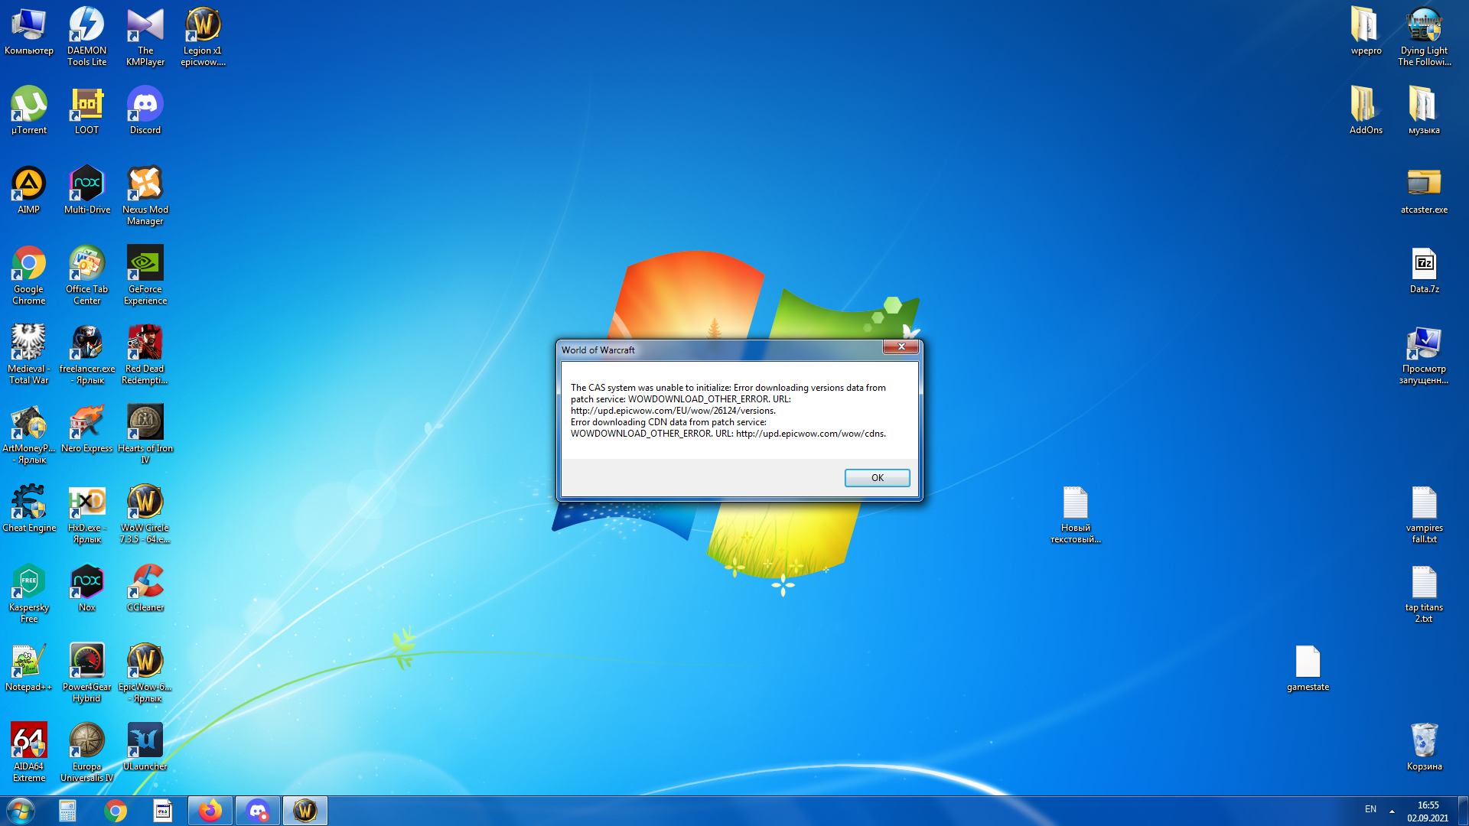The image size is (1469, 826).
Task: Select the ArtMoneyPro shortcut
Action: [x=29, y=434]
